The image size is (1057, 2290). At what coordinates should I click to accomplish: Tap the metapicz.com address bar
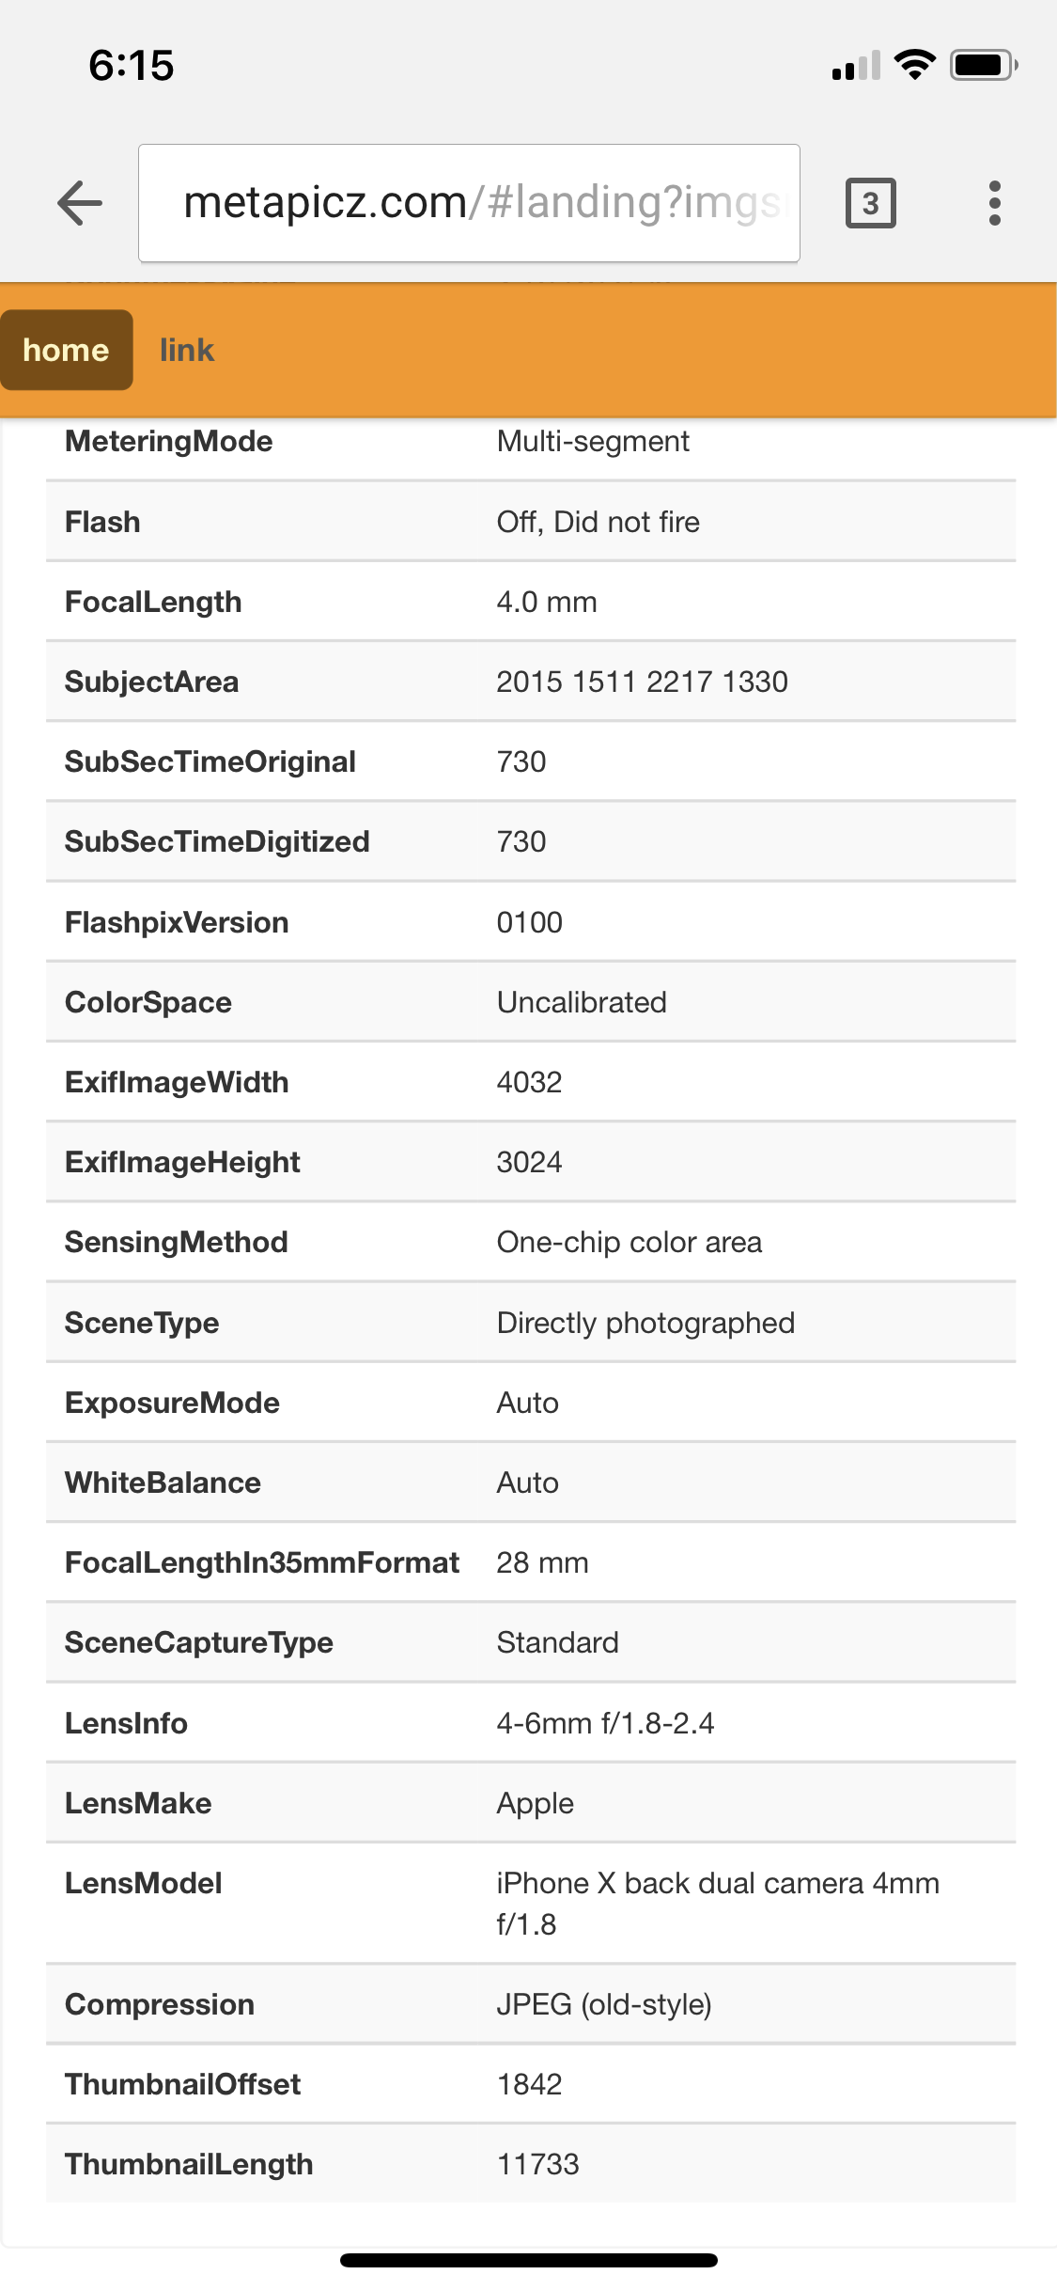(469, 203)
